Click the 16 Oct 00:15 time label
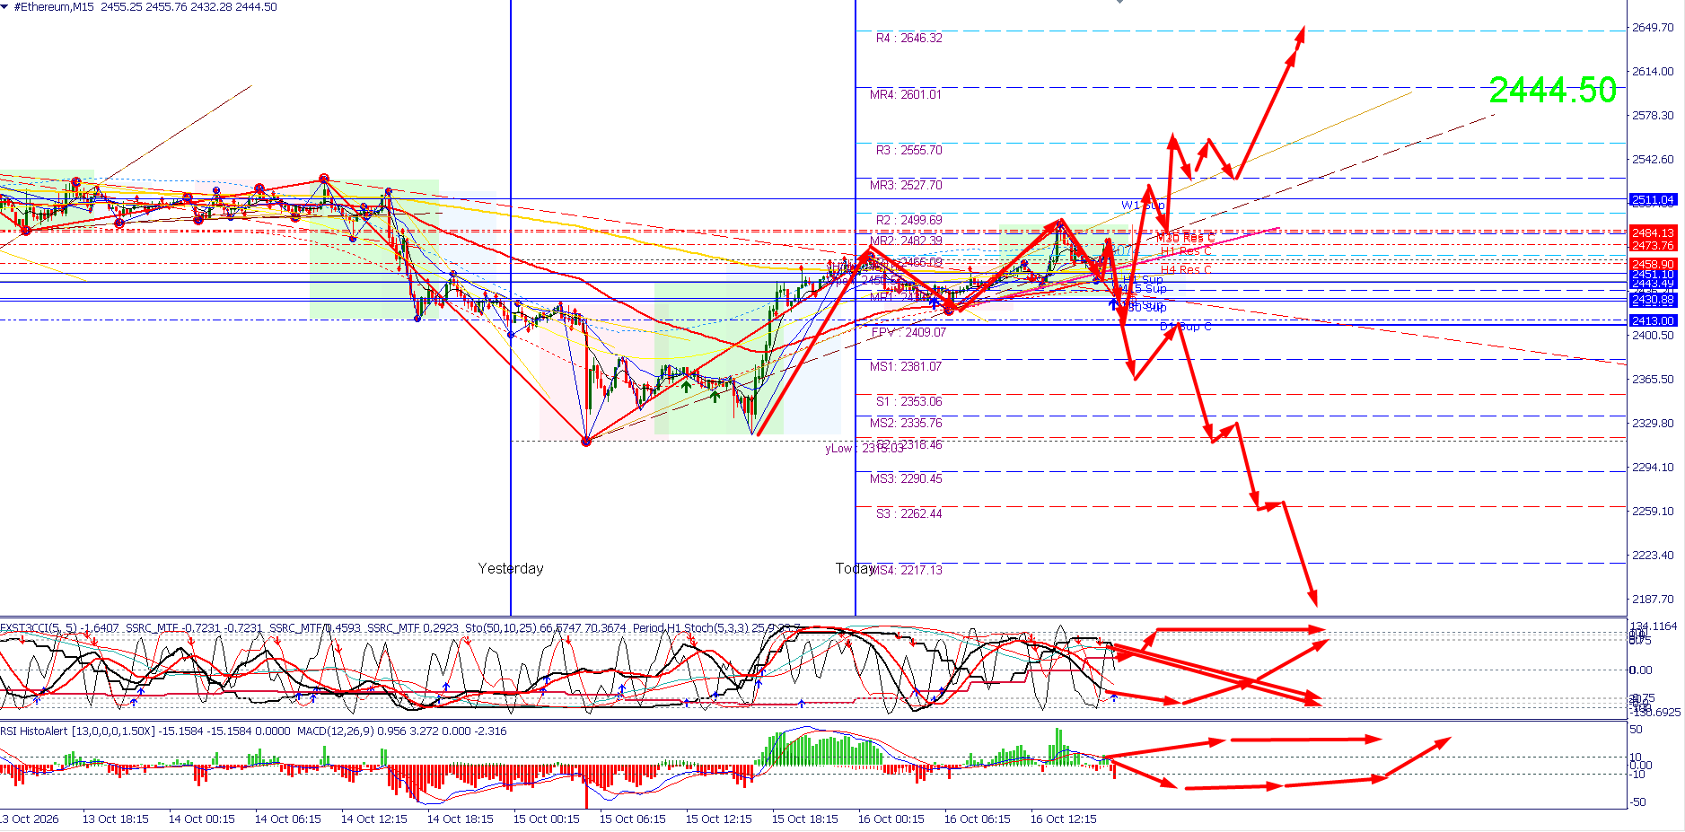The height and width of the screenshot is (832, 1685). click(x=891, y=819)
